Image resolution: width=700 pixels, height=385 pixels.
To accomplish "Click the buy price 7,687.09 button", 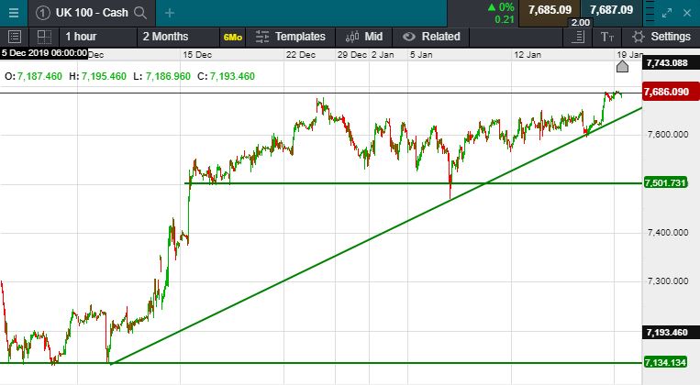I will pyautogui.click(x=611, y=10).
